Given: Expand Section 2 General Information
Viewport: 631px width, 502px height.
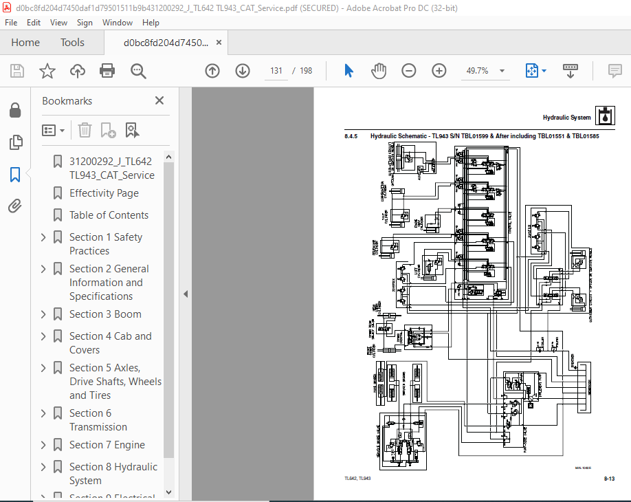Looking at the screenshot, I should (x=43, y=268).
